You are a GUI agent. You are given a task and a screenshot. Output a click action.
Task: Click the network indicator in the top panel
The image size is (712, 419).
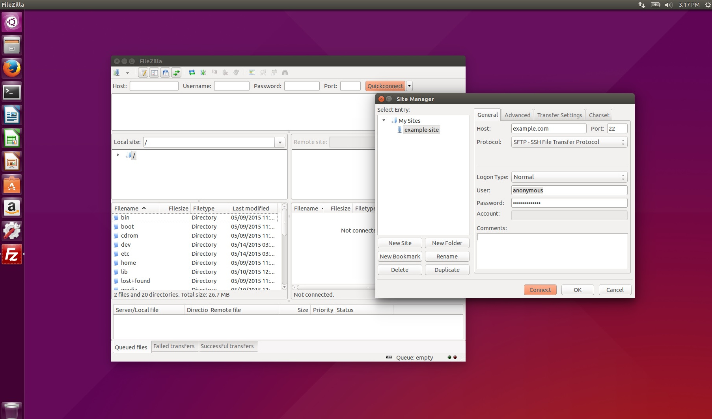click(642, 5)
